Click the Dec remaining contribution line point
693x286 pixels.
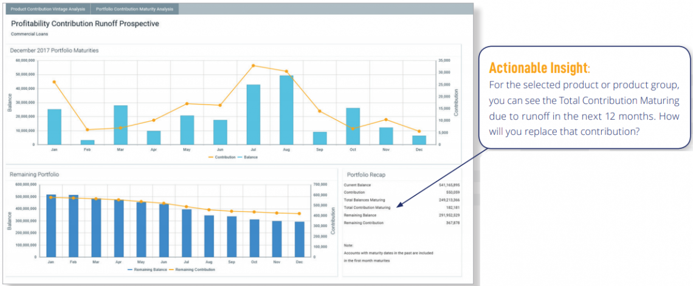pyautogui.click(x=299, y=214)
